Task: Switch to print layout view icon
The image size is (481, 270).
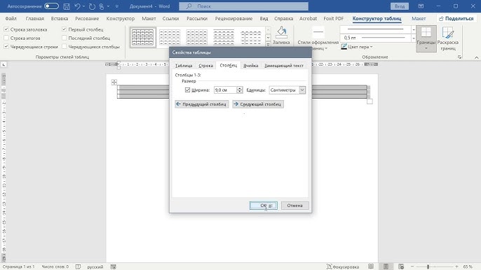Action: 386,267
